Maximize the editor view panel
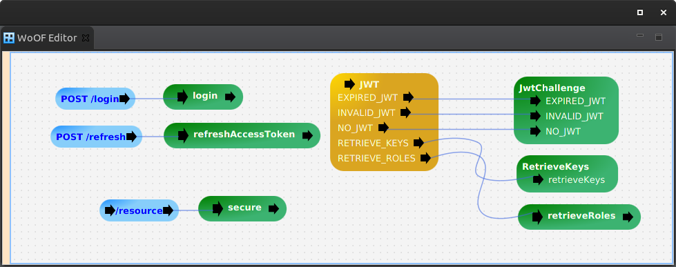The width and height of the screenshot is (676, 267). click(659, 37)
